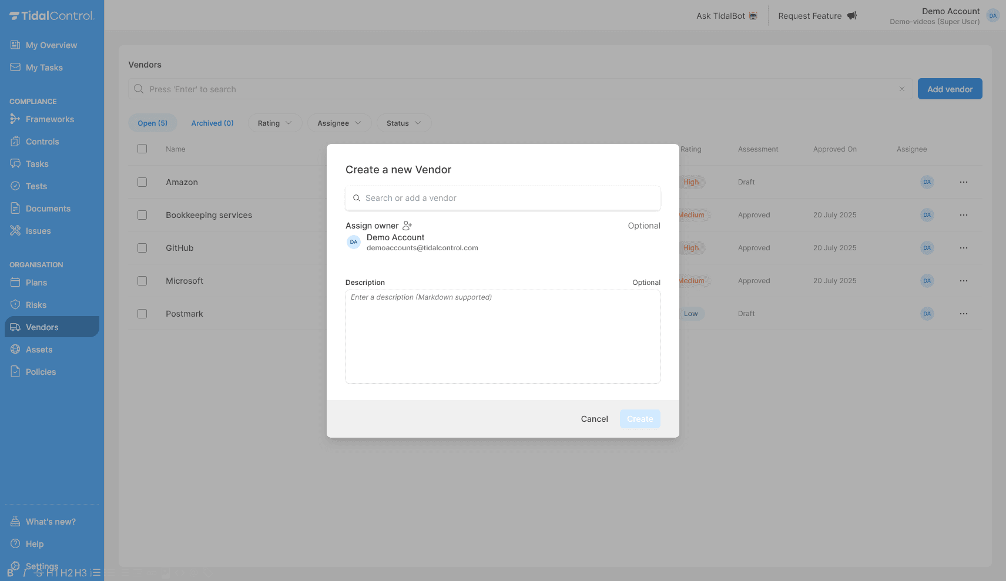Image resolution: width=1006 pixels, height=581 pixels.
Task: Expand the Assignee filter dropdown
Action: tap(339, 123)
